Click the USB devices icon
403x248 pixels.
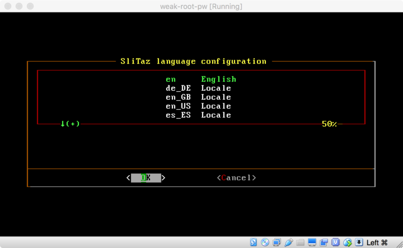coord(288,242)
